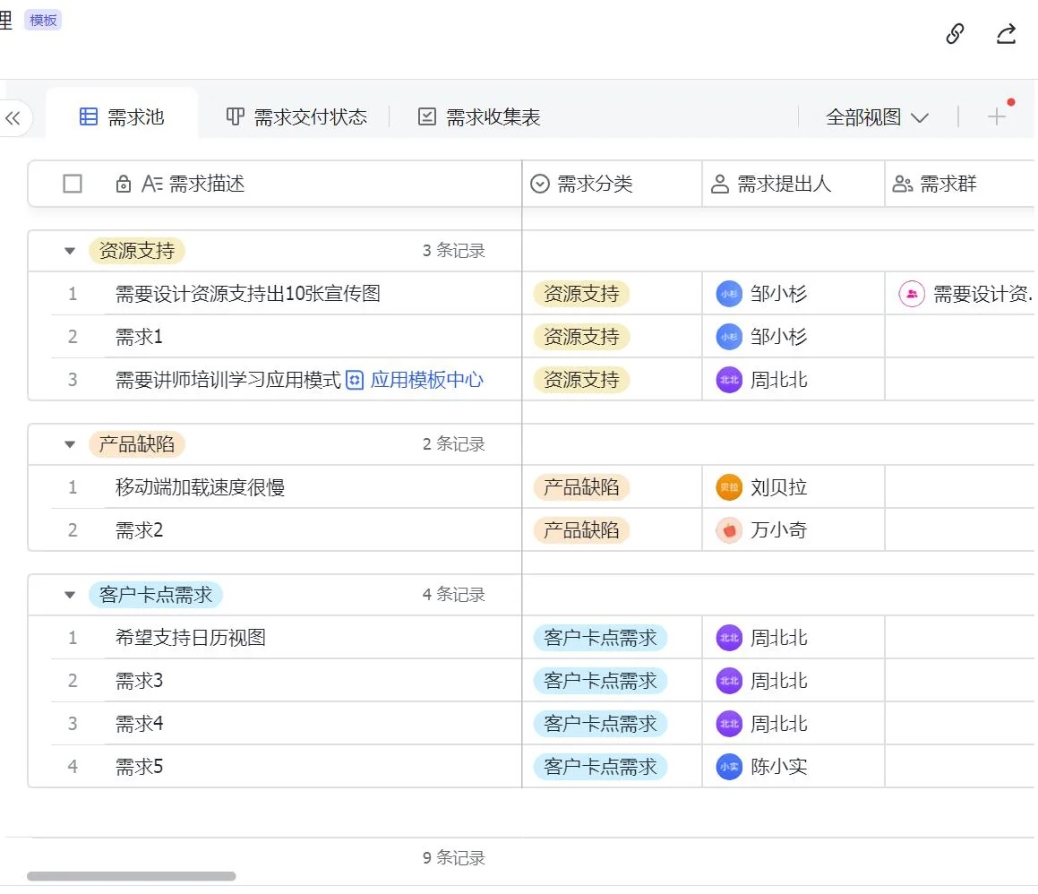Collapse sidebar with double chevron icon
Image resolution: width=1038 pixels, height=894 pixels.
pyautogui.click(x=13, y=118)
